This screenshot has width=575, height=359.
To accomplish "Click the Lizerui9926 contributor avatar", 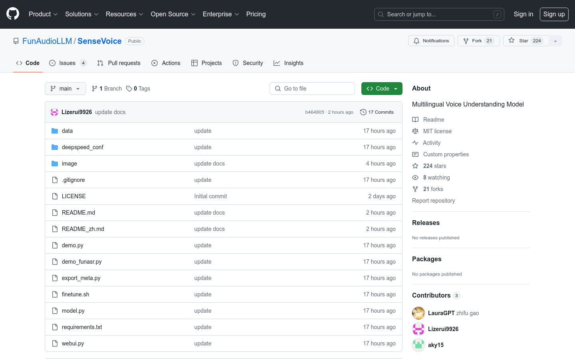I will point(418,329).
